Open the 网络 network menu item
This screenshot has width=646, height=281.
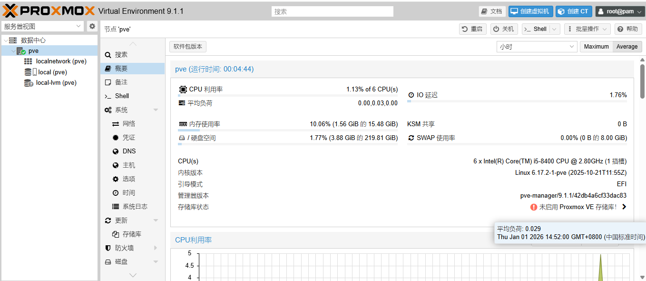click(x=129, y=124)
